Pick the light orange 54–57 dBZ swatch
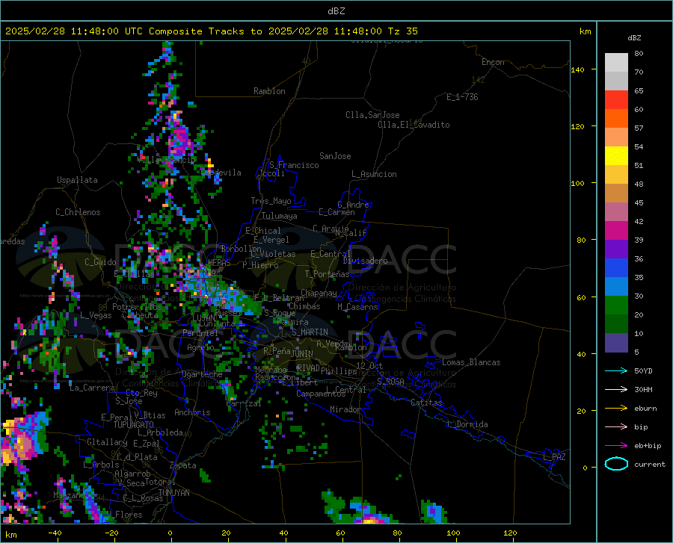The height and width of the screenshot is (543, 673). pyautogui.click(x=616, y=137)
